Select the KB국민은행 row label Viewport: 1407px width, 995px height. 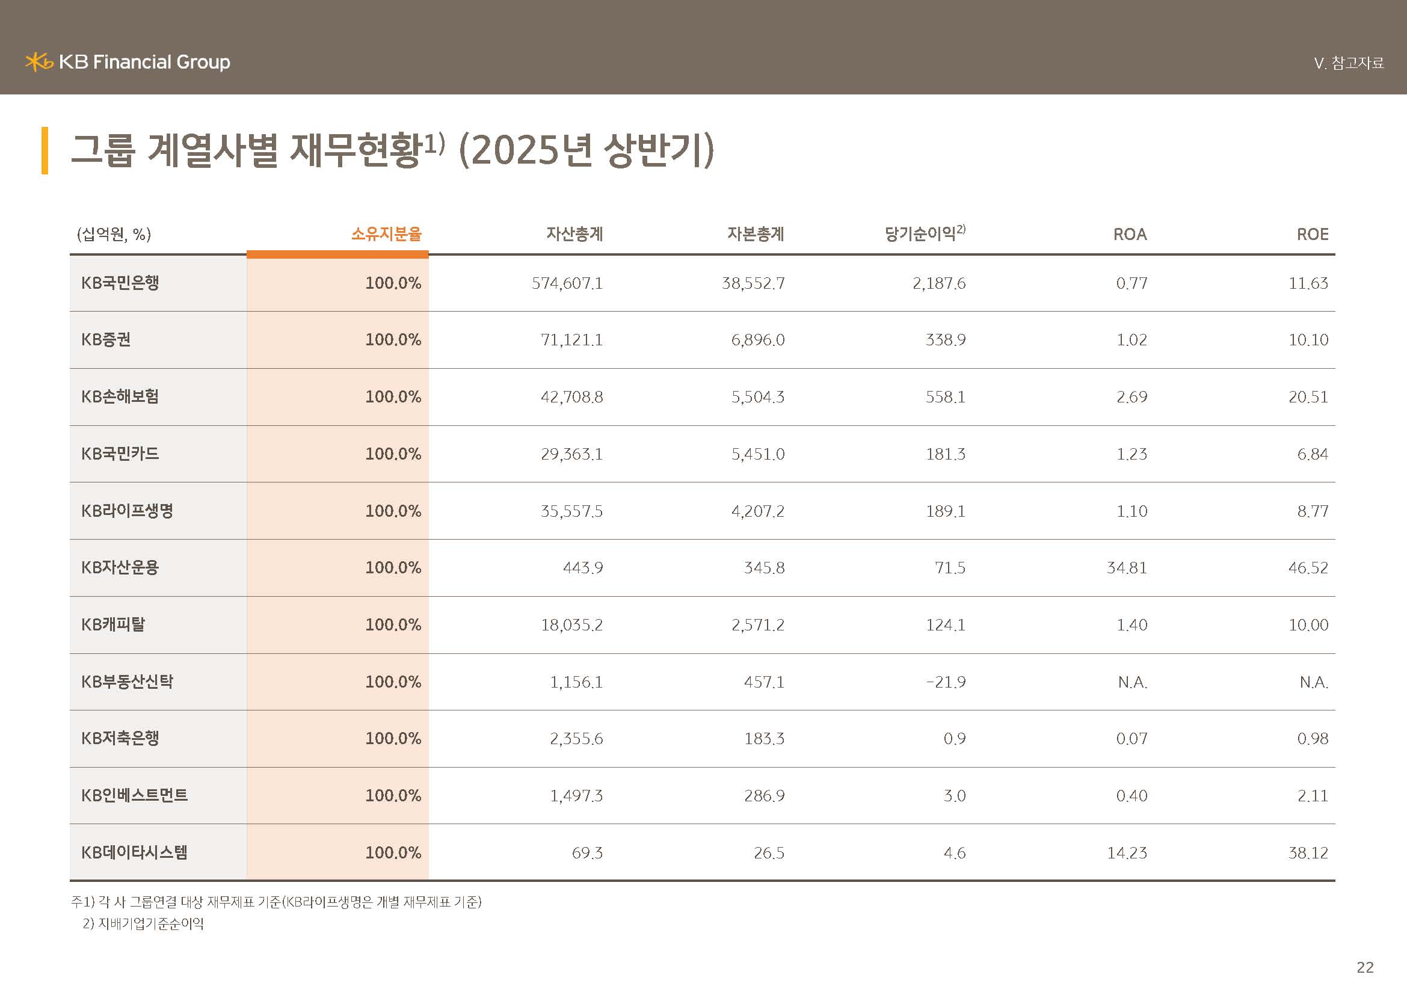[x=120, y=283]
